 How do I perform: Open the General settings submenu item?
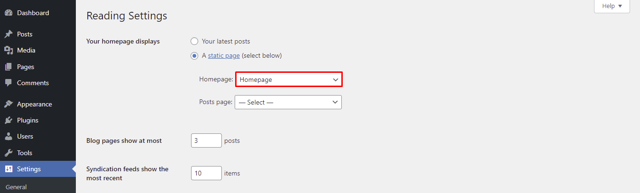click(16, 187)
